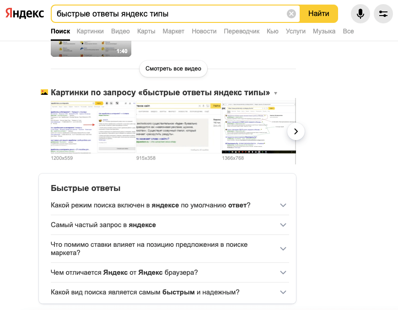The width and height of the screenshot is (398, 310).
Task: Click the images block picture icon
Action: coord(44,92)
